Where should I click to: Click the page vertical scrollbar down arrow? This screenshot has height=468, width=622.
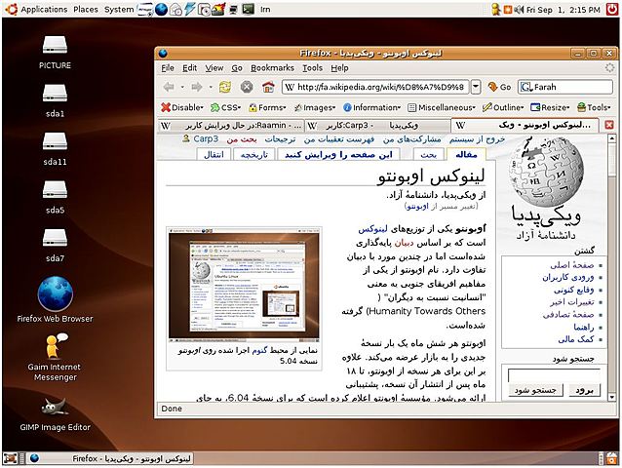click(x=611, y=398)
